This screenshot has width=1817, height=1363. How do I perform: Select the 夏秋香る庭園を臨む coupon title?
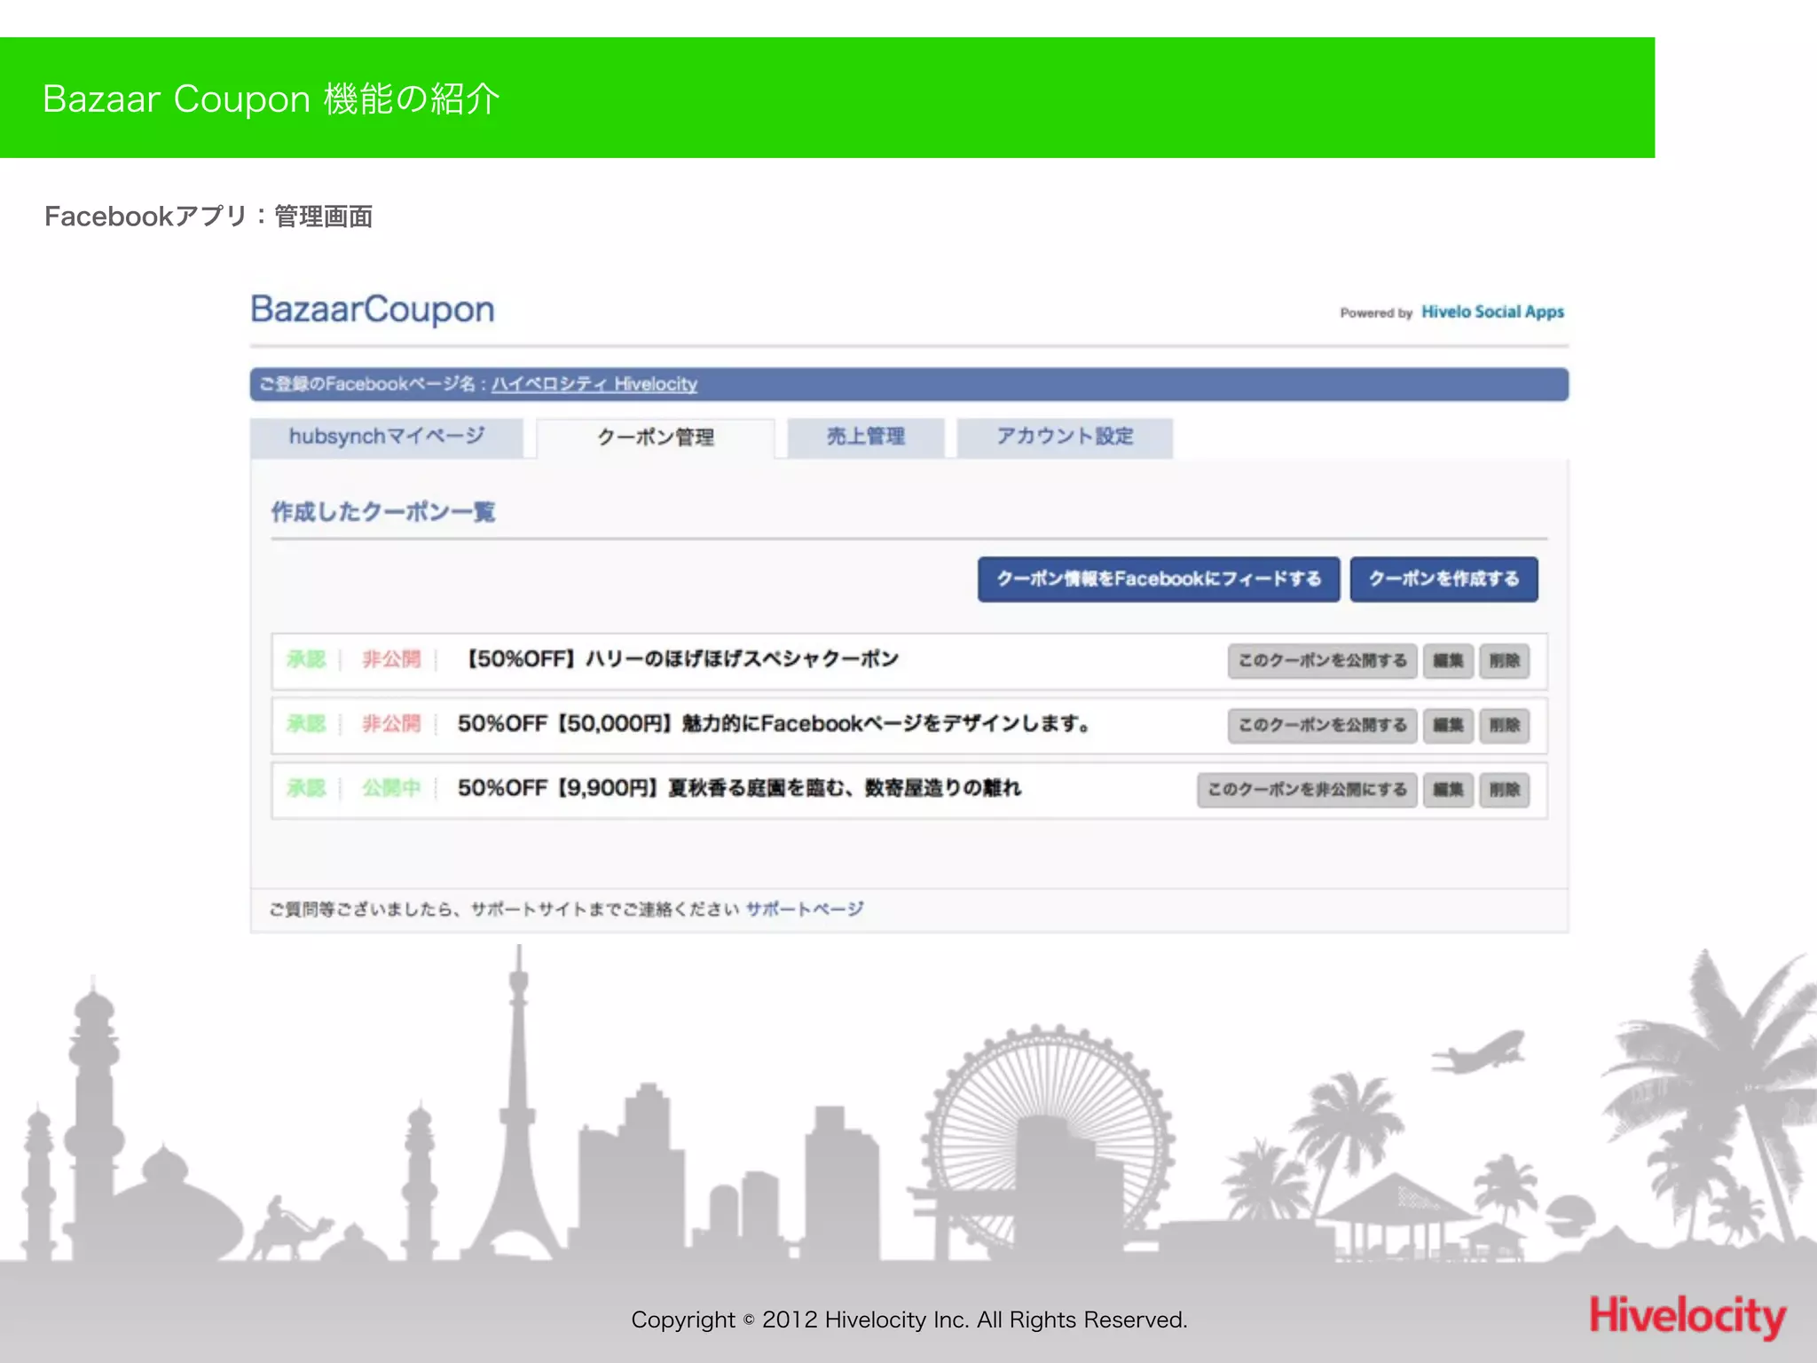coord(739,788)
